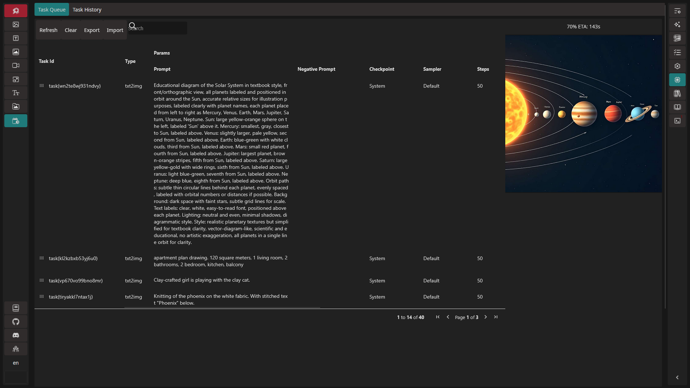Screen dimensions: 690x388
Task: Open the language selector 'en'
Action: [x=16, y=363]
